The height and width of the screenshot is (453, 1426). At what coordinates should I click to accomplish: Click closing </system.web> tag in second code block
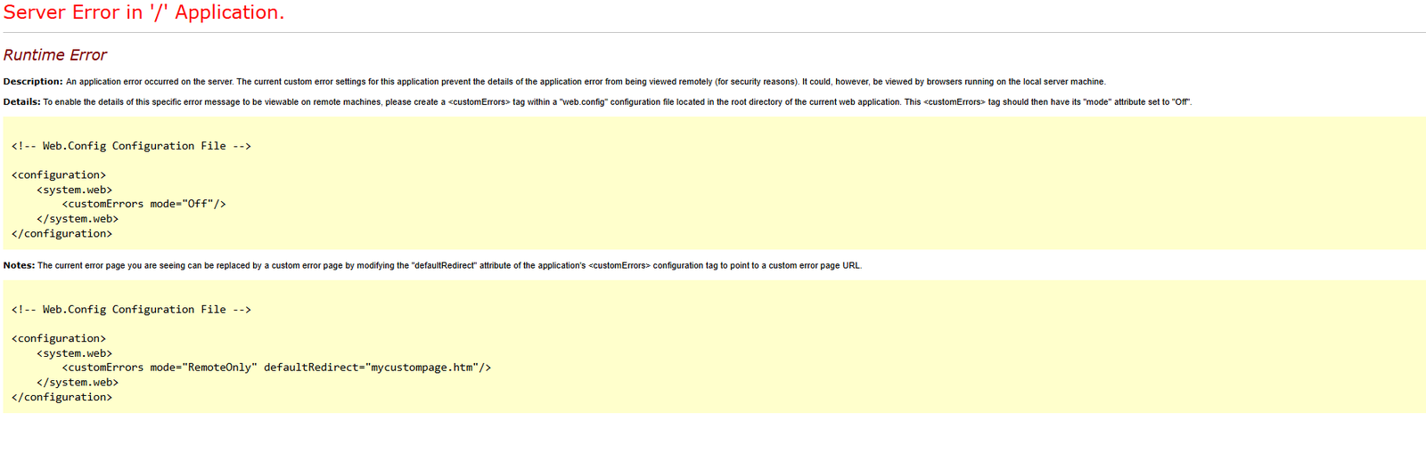point(78,383)
